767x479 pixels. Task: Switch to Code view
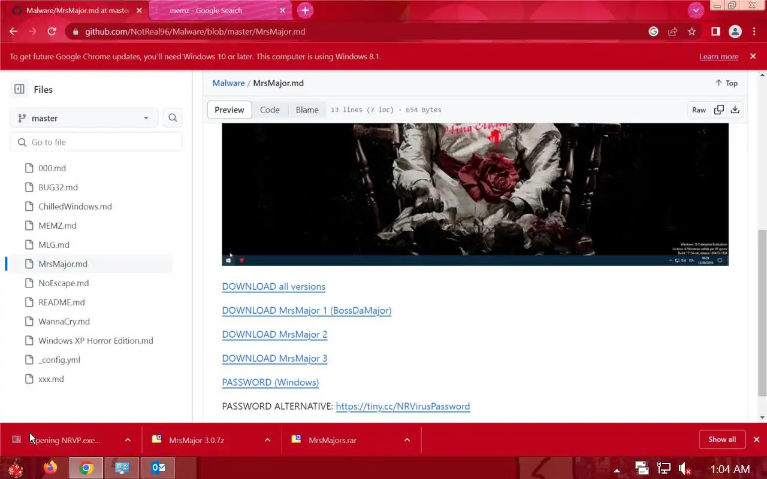pos(270,110)
